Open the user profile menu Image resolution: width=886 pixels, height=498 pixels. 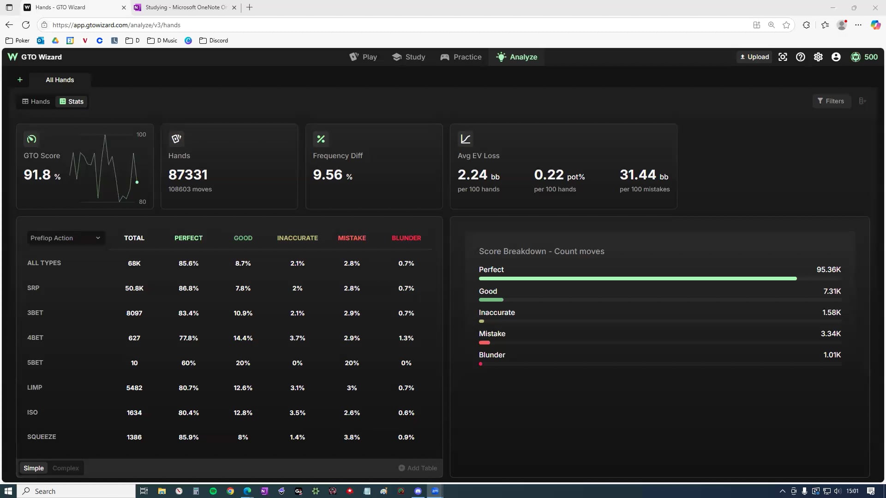pos(836,57)
